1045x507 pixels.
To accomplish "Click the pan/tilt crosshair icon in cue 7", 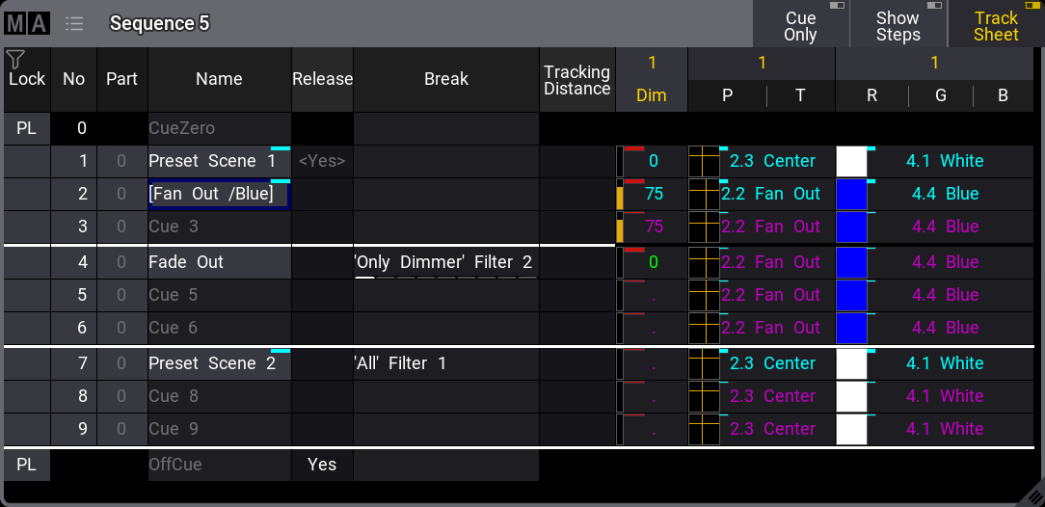I will 704,363.
